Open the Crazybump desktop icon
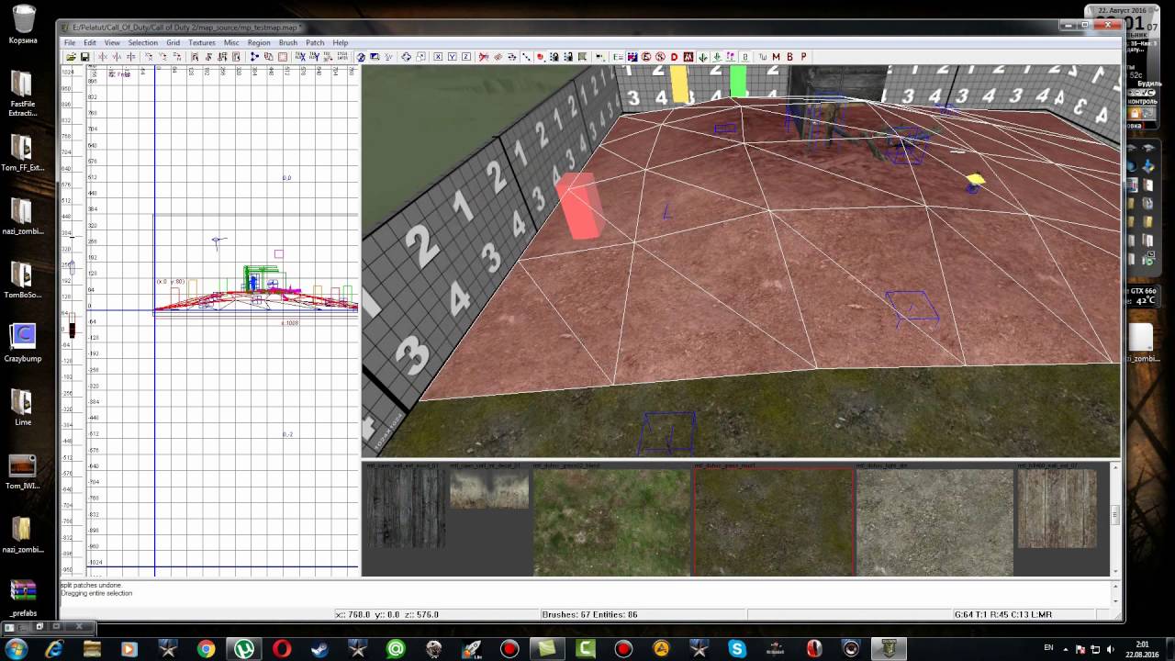This screenshot has height=661, width=1175. (x=22, y=342)
